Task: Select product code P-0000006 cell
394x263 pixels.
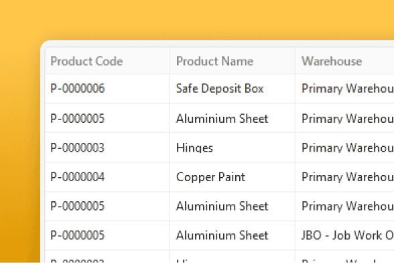Action: (x=107, y=89)
